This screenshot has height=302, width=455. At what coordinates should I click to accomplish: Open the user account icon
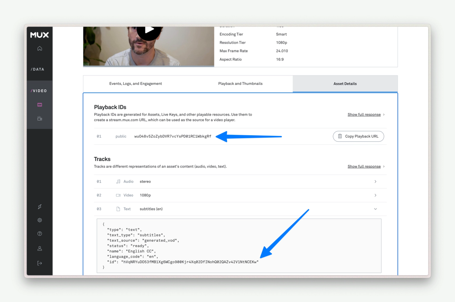(x=39, y=248)
